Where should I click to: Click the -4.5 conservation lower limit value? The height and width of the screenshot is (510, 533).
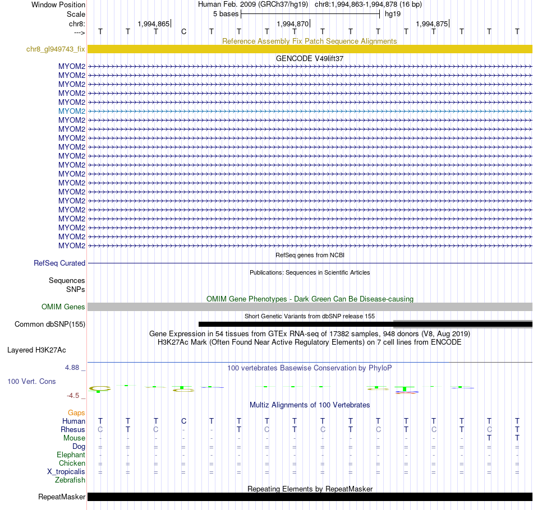point(73,396)
